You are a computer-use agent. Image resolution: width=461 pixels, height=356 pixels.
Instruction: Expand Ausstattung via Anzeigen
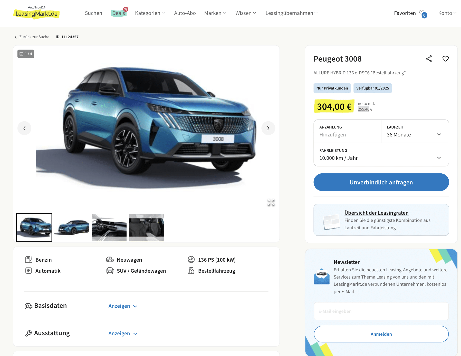(123, 333)
